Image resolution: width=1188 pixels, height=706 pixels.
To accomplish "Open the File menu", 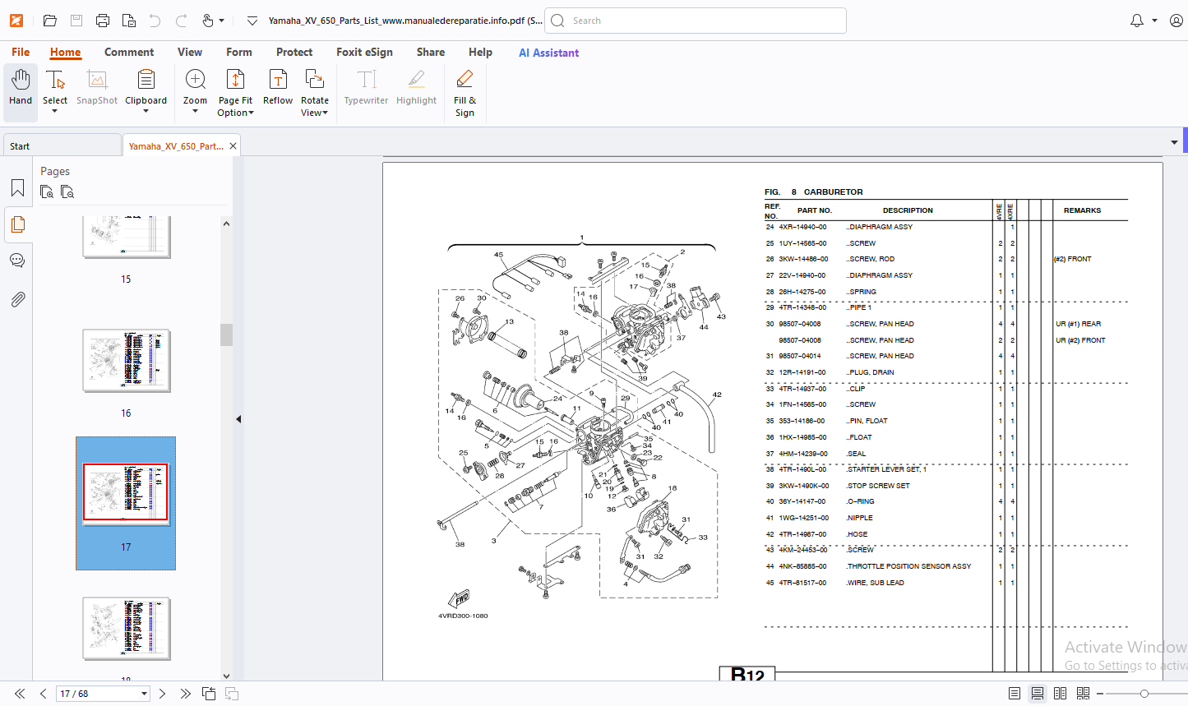I will (x=21, y=52).
